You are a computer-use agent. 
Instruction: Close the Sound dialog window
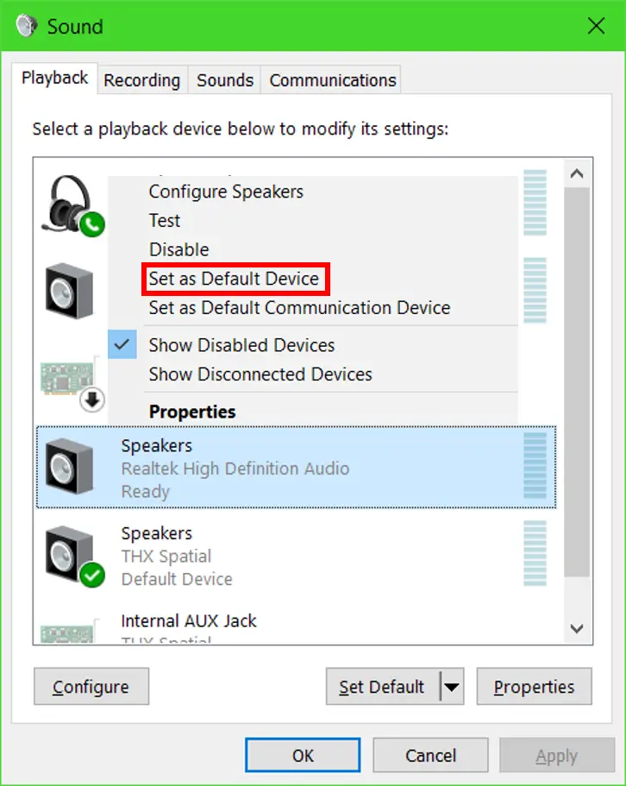pos(596,26)
